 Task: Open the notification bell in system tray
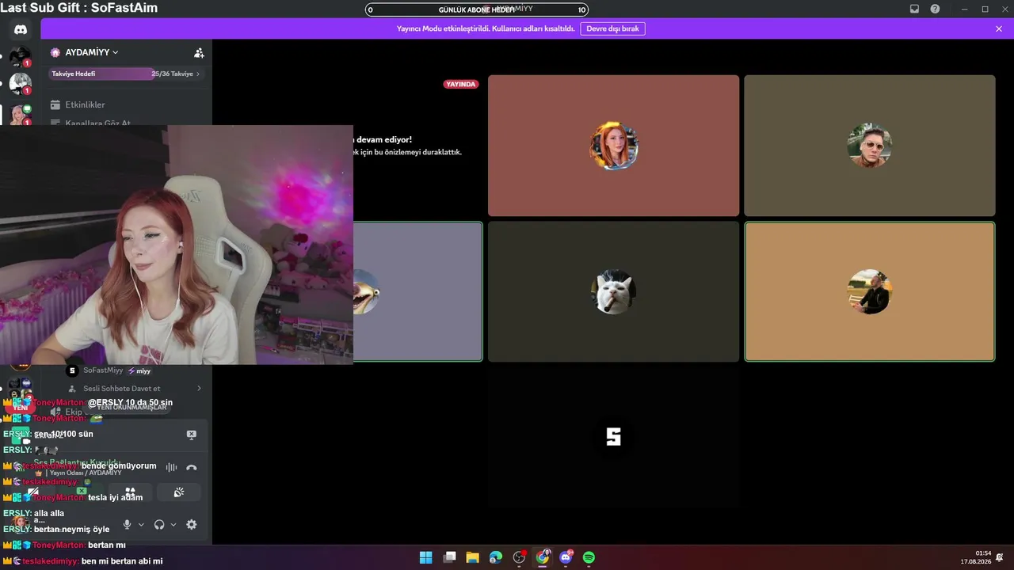(x=1000, y=557)
